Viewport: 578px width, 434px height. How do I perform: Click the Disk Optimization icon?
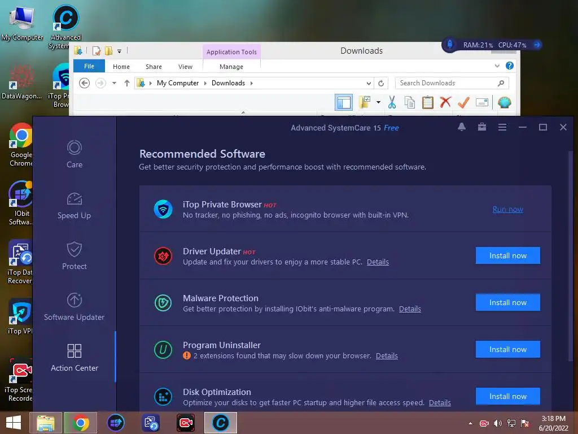[163, 397]
